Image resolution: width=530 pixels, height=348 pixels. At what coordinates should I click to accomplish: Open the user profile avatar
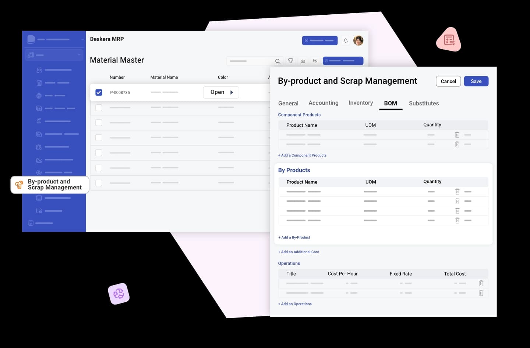tap(358, 41)
